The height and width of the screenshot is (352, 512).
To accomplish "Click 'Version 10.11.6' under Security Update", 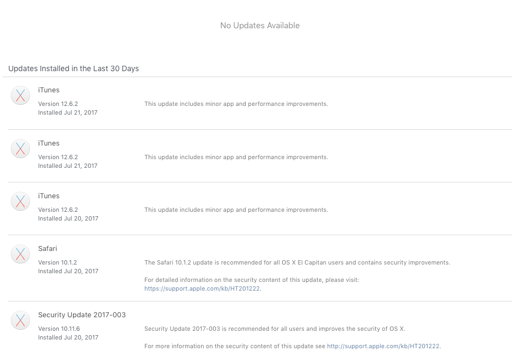I will 59,329.
